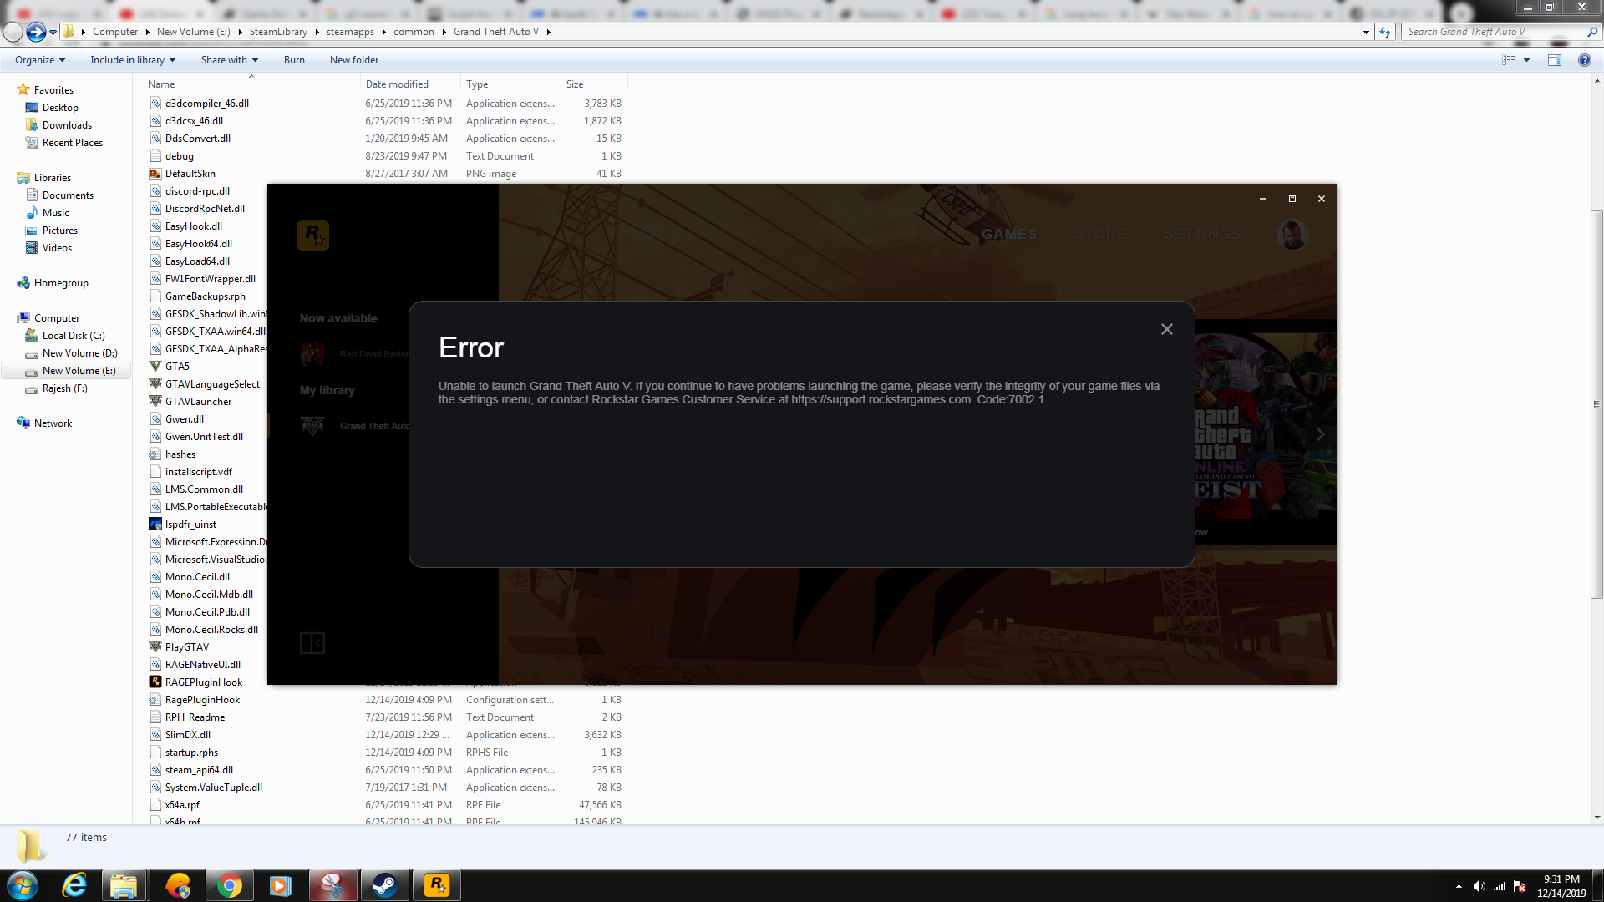This screenshot has height=902, width=1604.
Task: Close the Error dialog with X
Action: click(1166, 329)
